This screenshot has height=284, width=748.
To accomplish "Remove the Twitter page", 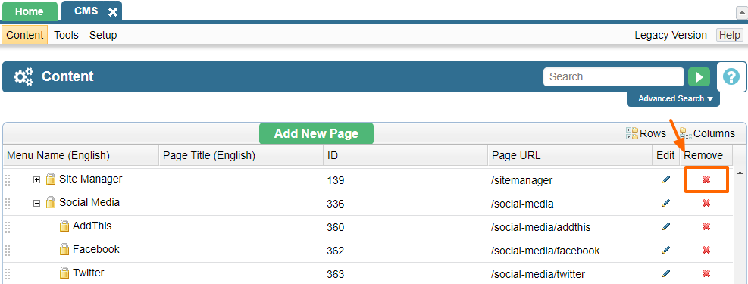I will (x=706, y=273).
